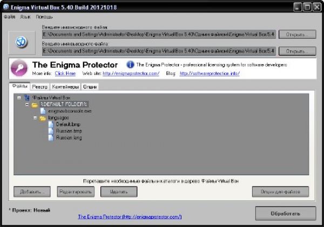Click the input file name field
324x227 pixels.
click(x=159, y=35)
